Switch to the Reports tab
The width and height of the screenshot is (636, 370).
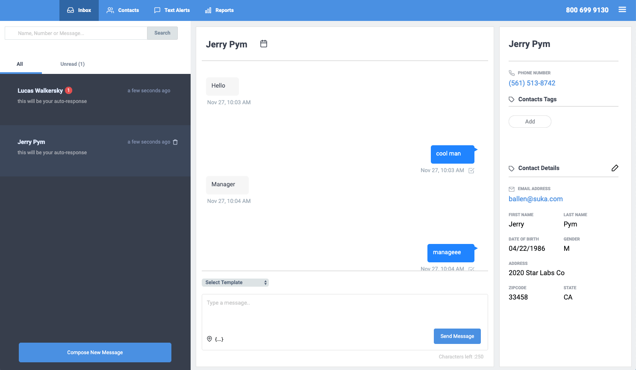pyautogui.click(x=219, y=10)
